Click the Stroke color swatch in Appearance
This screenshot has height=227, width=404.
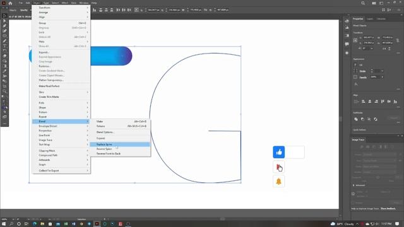click(355, 71)
